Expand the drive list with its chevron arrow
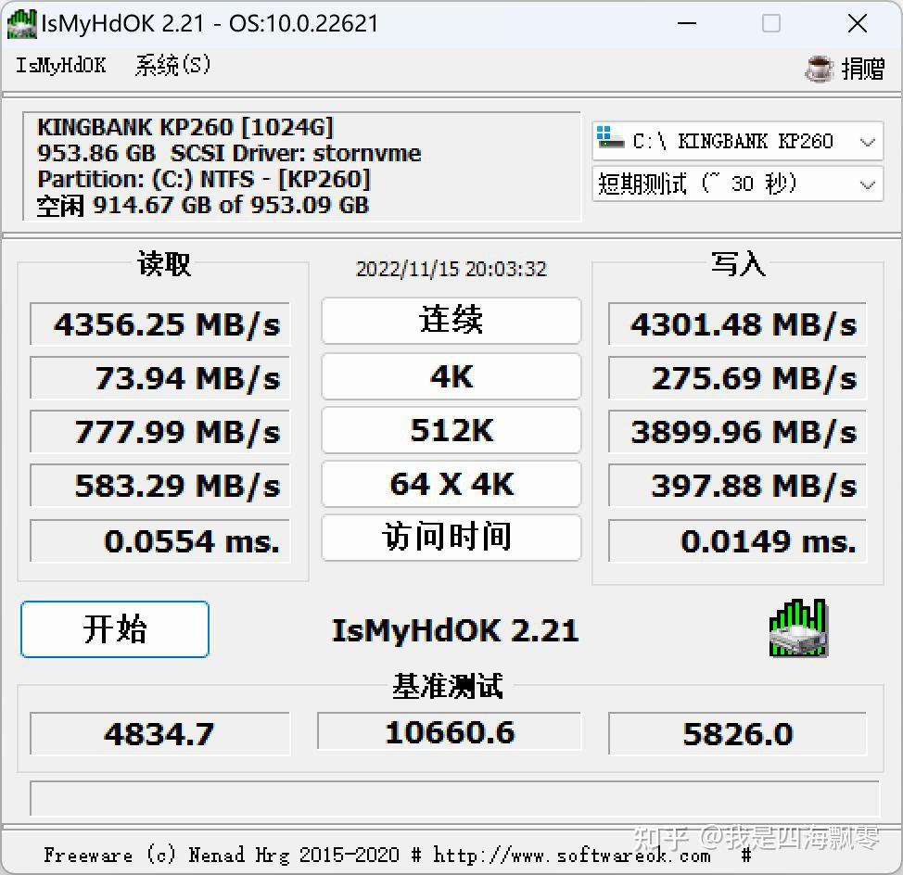 (868, 141)
